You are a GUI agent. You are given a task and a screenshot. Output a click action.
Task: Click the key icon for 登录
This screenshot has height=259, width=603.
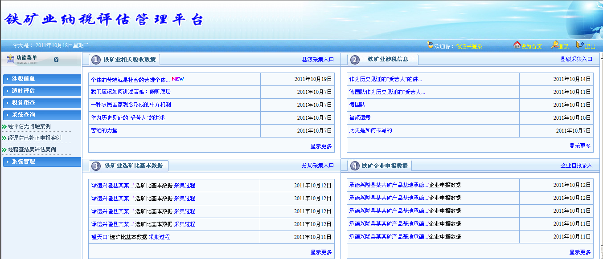click(x=555, y=45)
